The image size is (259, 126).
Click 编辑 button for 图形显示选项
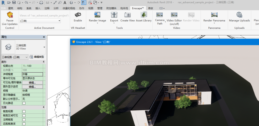point(32,87)
